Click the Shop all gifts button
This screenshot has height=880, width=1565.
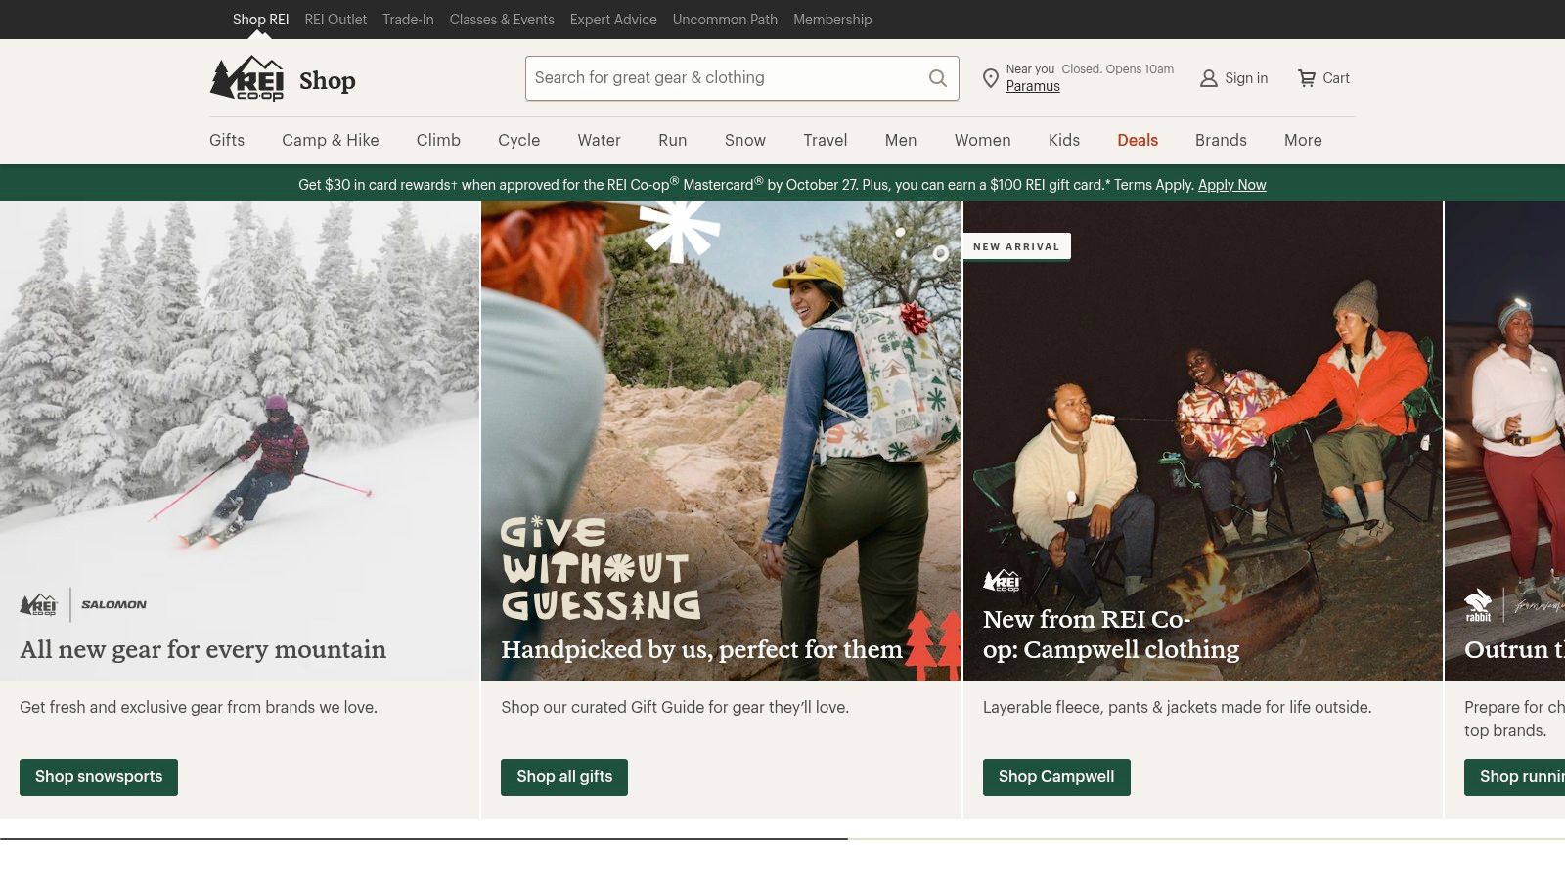pyautogui.click(x=564, y=777)
